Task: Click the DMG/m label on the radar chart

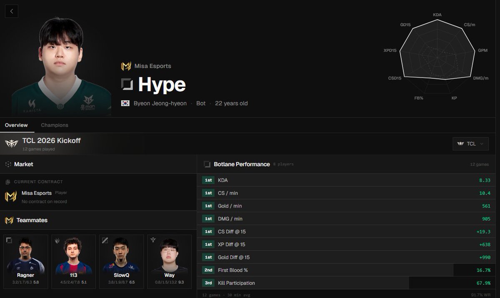Action: (480, 78)
